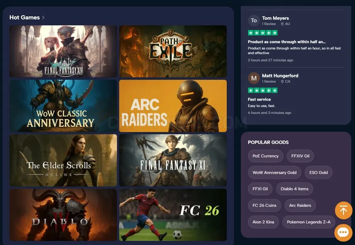Click the orange scroll-to-top arrow button
The image size is (355, 245).
pos(343,210)
